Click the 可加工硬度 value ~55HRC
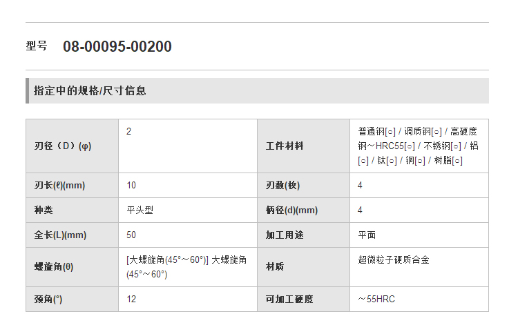This screenshot has height=334, width=518. 376,299
